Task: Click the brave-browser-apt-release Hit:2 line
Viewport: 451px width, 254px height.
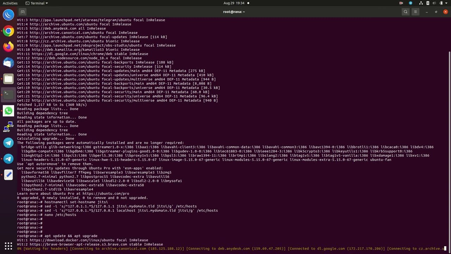Action: 90,244
